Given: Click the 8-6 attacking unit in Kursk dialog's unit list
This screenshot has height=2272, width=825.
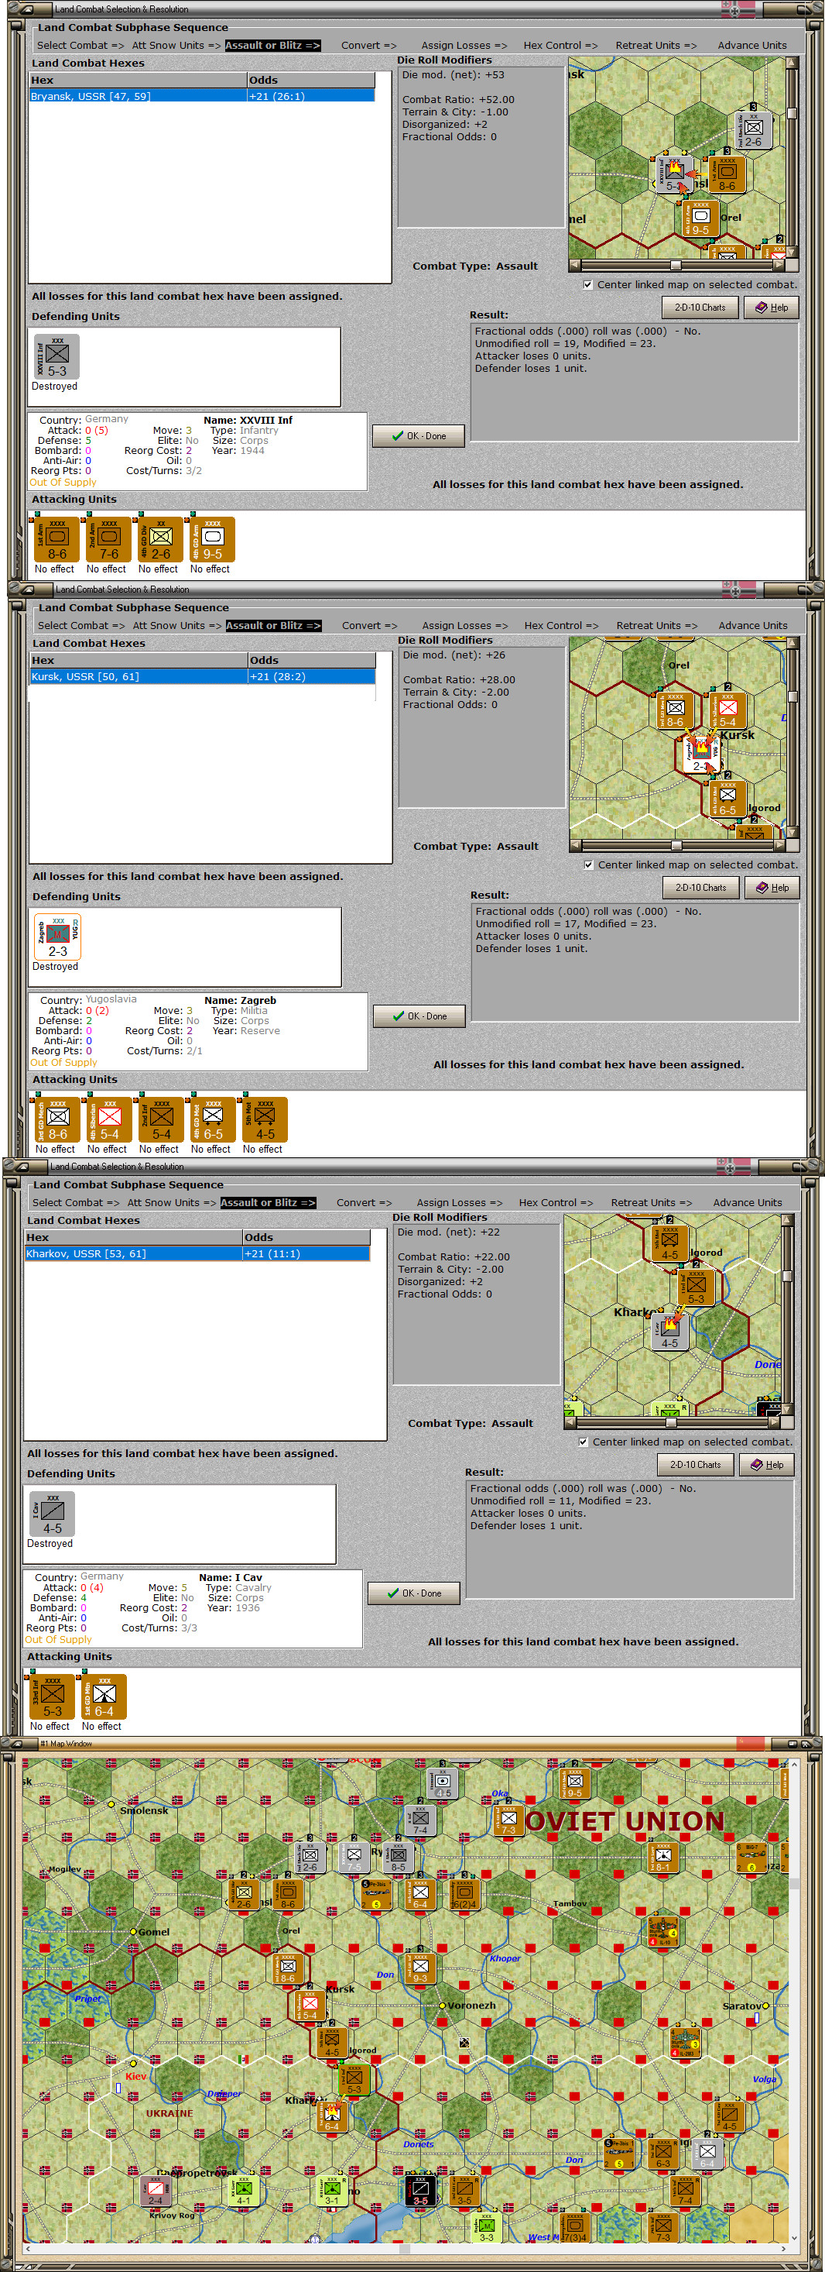Looking at the screenshot, I should coord(58,1120).
